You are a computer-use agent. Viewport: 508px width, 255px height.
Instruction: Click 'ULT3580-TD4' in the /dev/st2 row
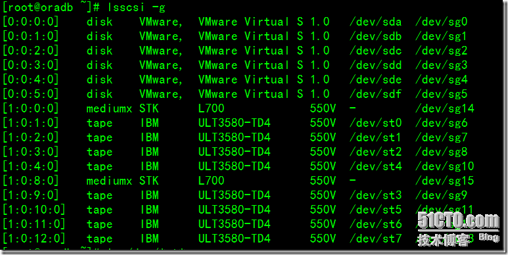pyautogui.click(x=234, y=152)
